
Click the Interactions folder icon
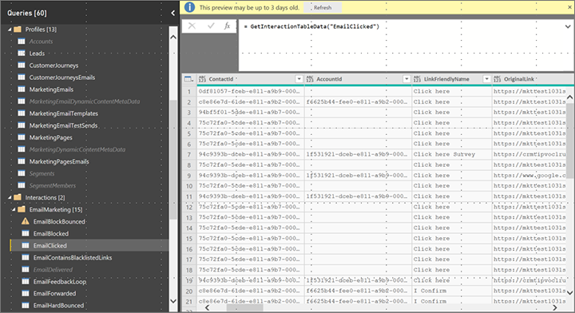(x=18, y=197)
